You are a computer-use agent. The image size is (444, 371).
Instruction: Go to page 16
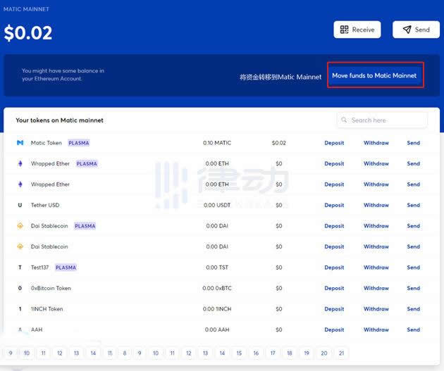click(x=256, y=353)
